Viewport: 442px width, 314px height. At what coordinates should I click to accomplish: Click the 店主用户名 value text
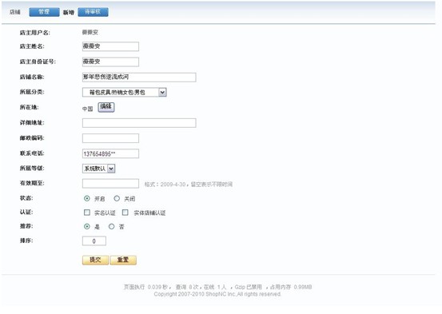[90, 32]
